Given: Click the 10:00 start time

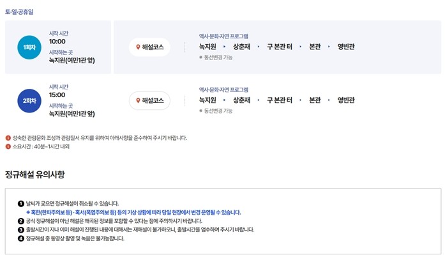Looking at the screenshot, I should pos(57,42).
